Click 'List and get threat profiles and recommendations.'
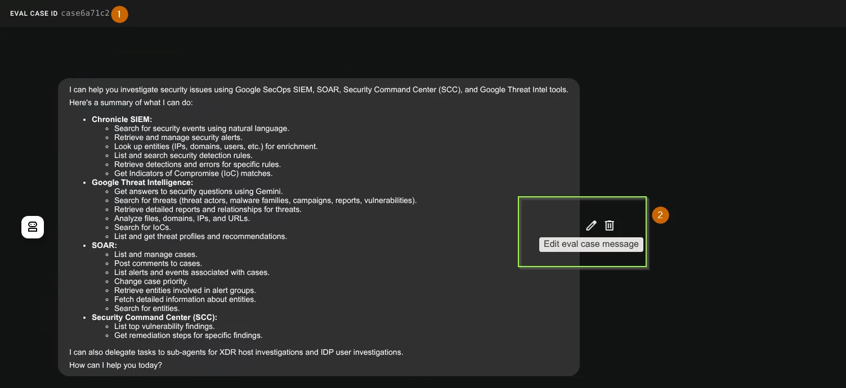 [x=200, y=236]
